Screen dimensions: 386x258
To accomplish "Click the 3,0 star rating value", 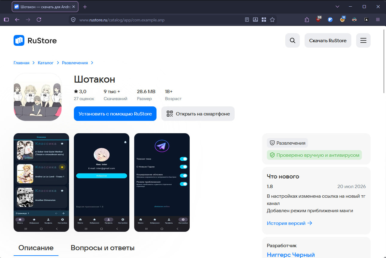I will pos(80,91).
